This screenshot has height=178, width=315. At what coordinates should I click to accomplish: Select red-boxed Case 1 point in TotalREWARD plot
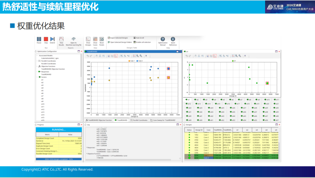(x=168, y=77)
